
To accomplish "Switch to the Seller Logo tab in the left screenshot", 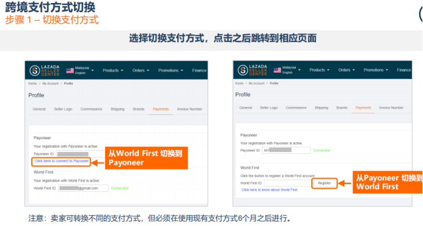I will pyautogui.click(x=63, y=109).
